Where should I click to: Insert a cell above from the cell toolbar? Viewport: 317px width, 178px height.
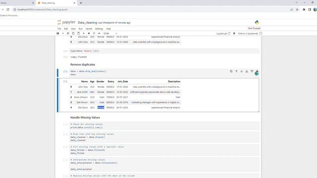point(247,71)
